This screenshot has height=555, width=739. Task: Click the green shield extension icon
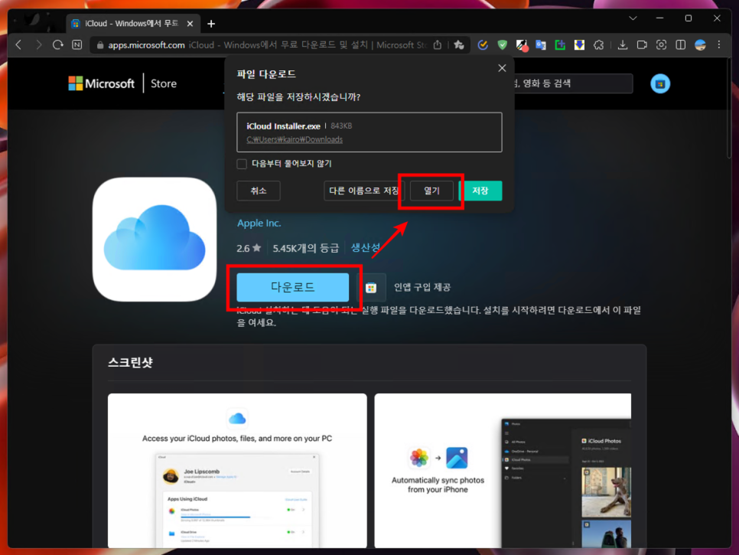tap(503, 45)
